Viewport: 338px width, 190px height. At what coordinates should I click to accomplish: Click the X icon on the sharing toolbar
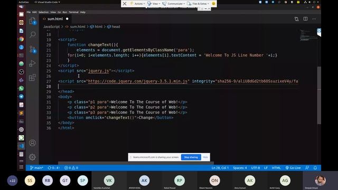coord(125,4)
